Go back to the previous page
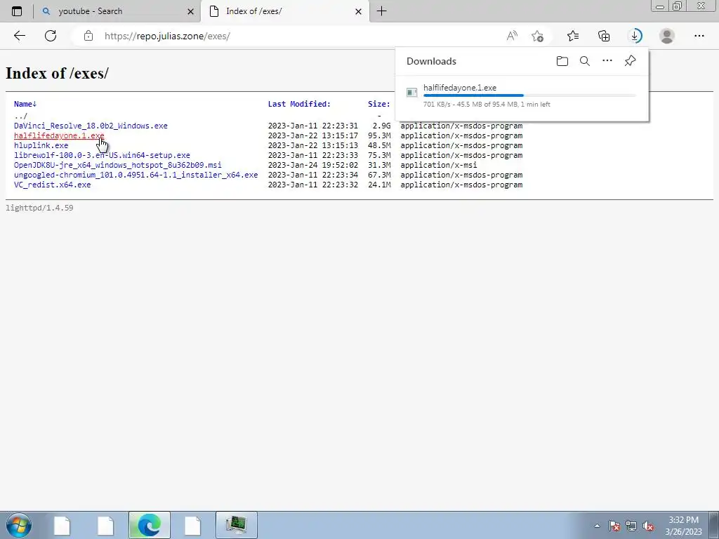The height and width of the screenshot is (539, 719). [19, 36]
